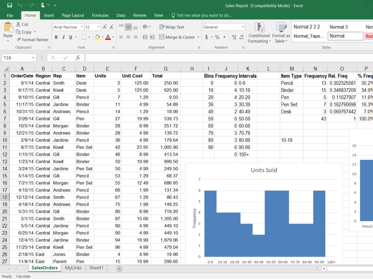Apply the Accounting Number Format

coord(207,37)
